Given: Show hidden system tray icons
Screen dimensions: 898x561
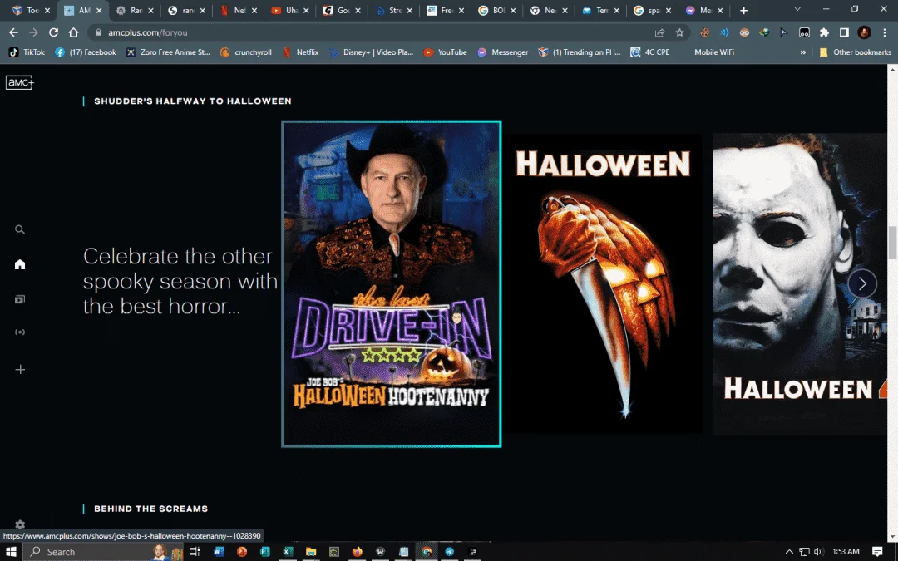Looking at the screenshot, I should coord(788,551).
